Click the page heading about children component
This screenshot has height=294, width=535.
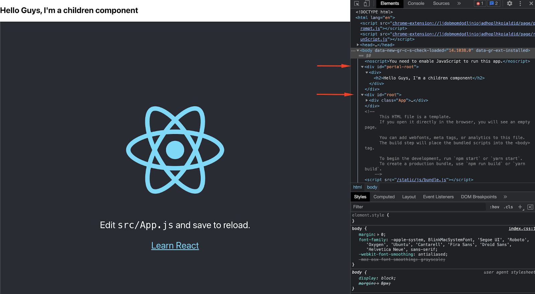coord(69,10)
